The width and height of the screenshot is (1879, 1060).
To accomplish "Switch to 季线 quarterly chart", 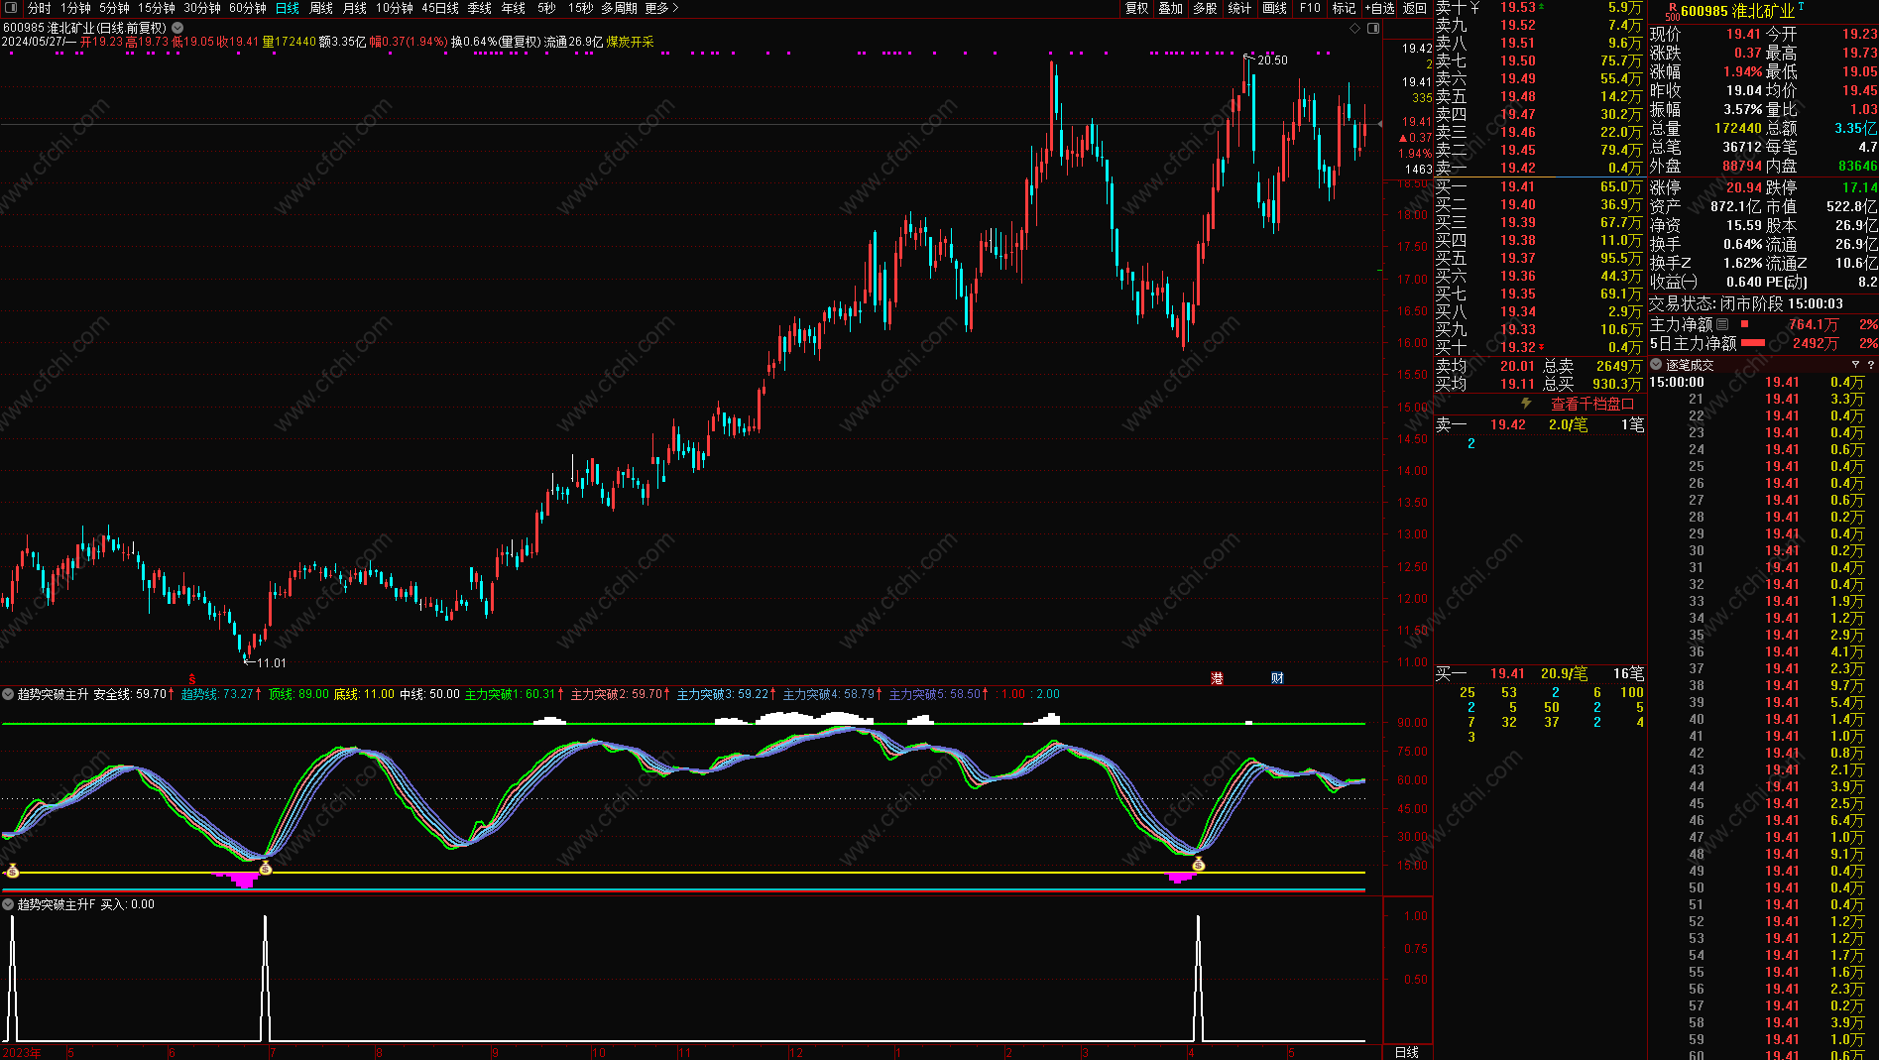I will (480, 8).
